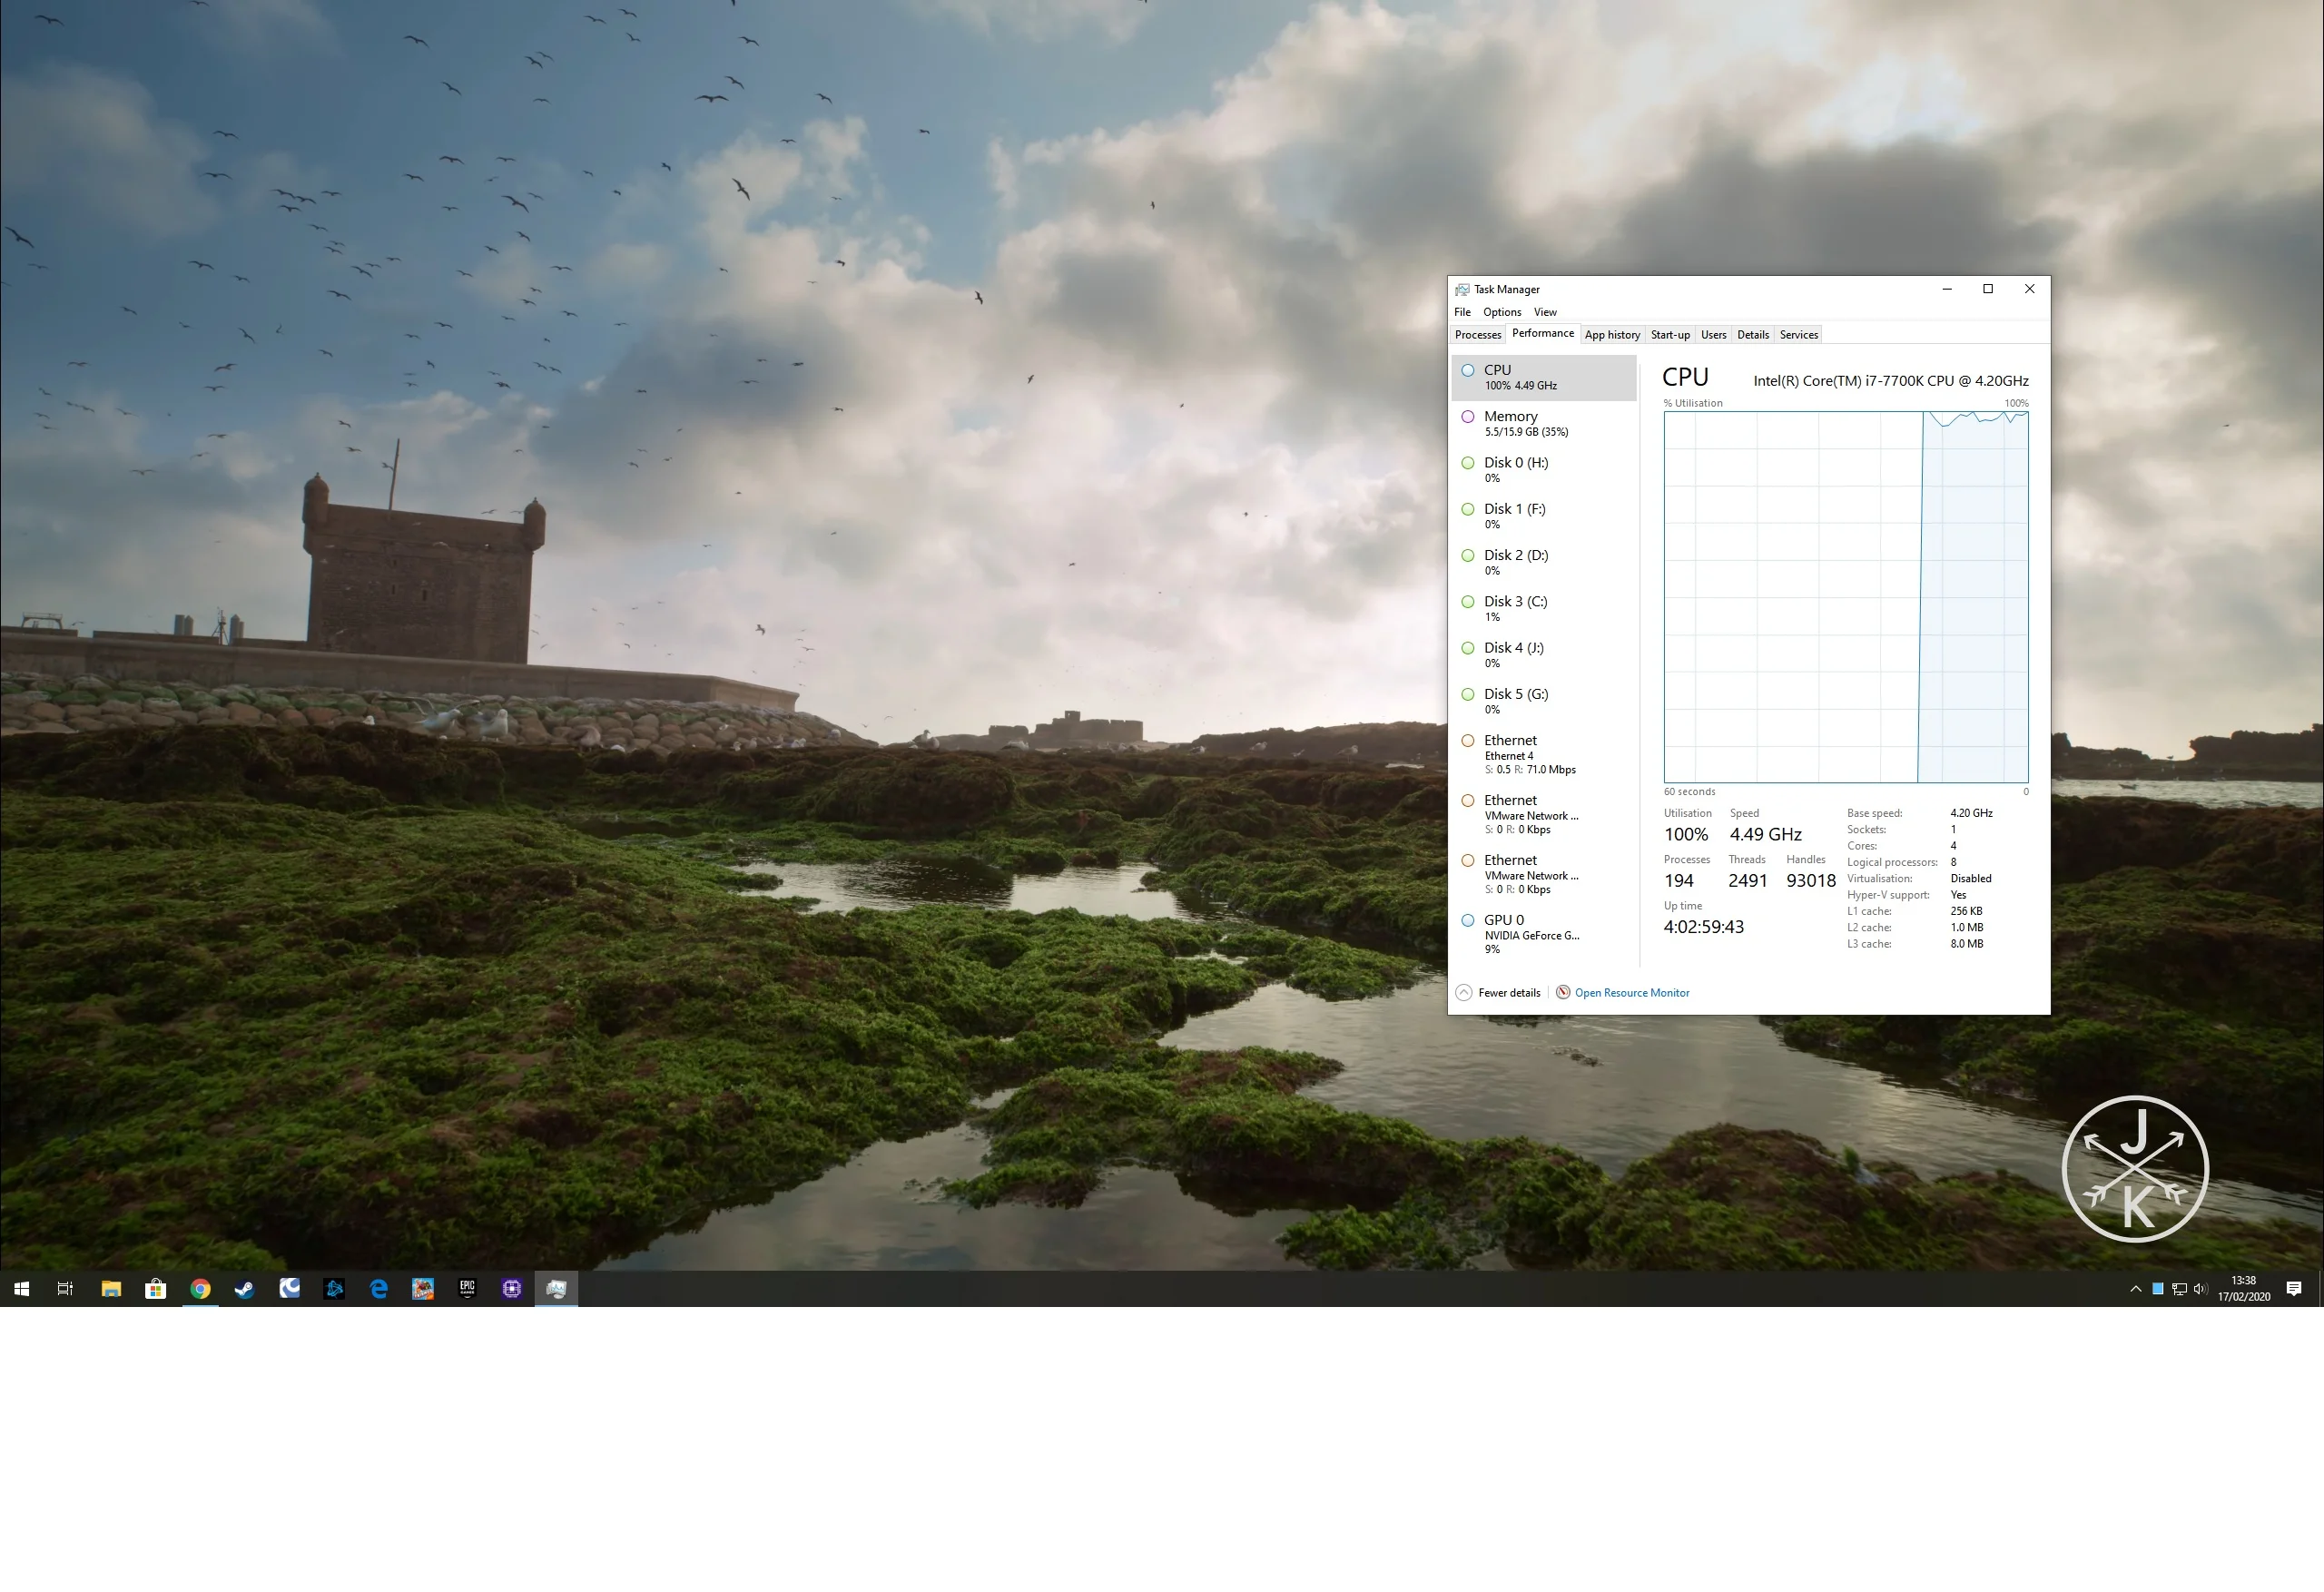Click the CPU utilisation graph
Image resolution: width=2324 pixels, height=1592 pixels.
coord(1846,597)
